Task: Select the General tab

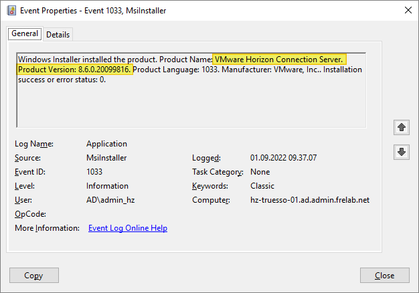Action: click(x=25, y=34)
